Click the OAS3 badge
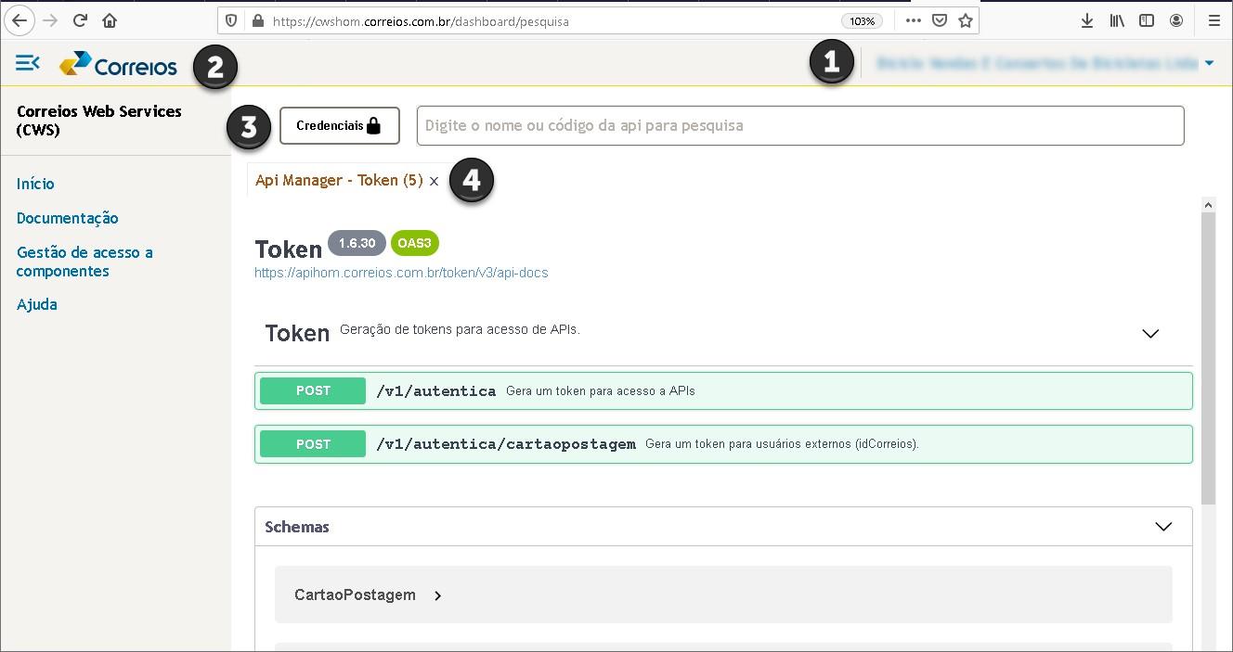 (414, 243)
